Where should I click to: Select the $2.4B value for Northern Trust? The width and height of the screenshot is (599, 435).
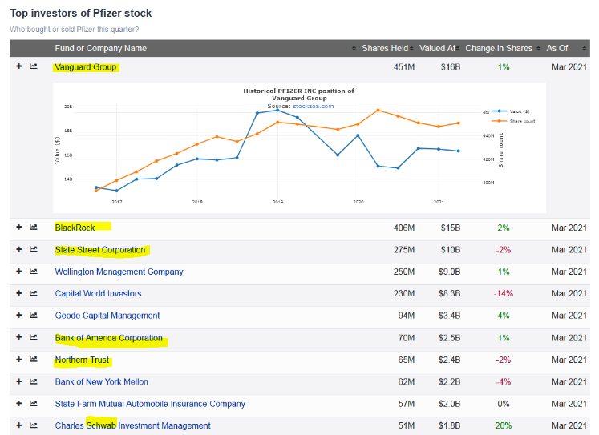(449, 360)
